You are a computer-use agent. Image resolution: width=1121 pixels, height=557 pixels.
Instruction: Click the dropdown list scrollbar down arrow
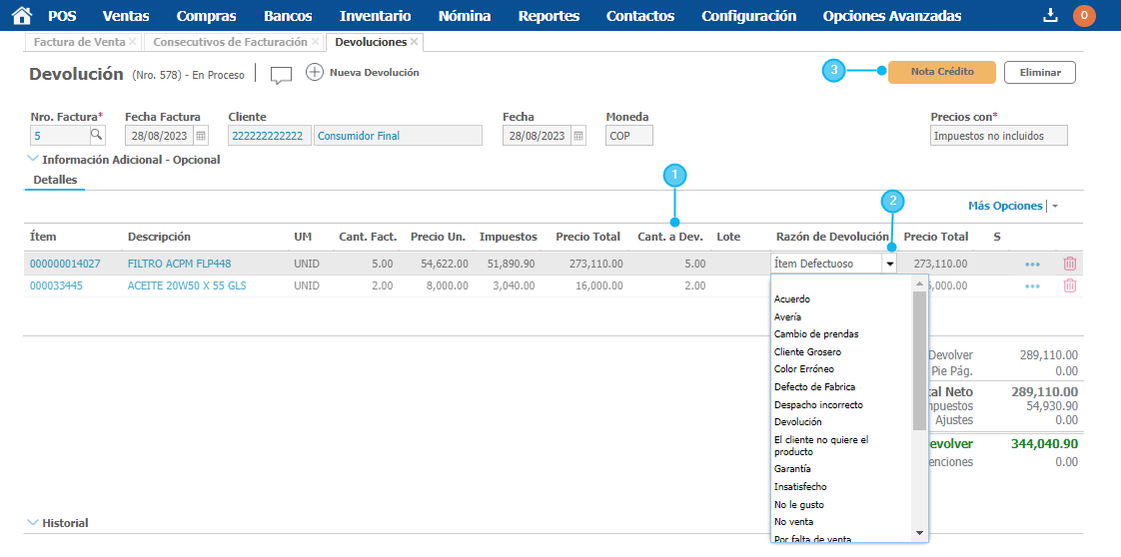point(920,533)
